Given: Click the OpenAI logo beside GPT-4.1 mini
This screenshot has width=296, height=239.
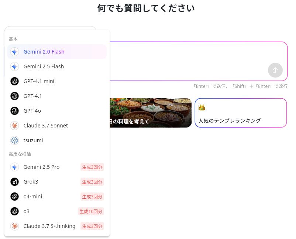Looking at the screenshot, I should pyautogui.click(x=14, y=81).
